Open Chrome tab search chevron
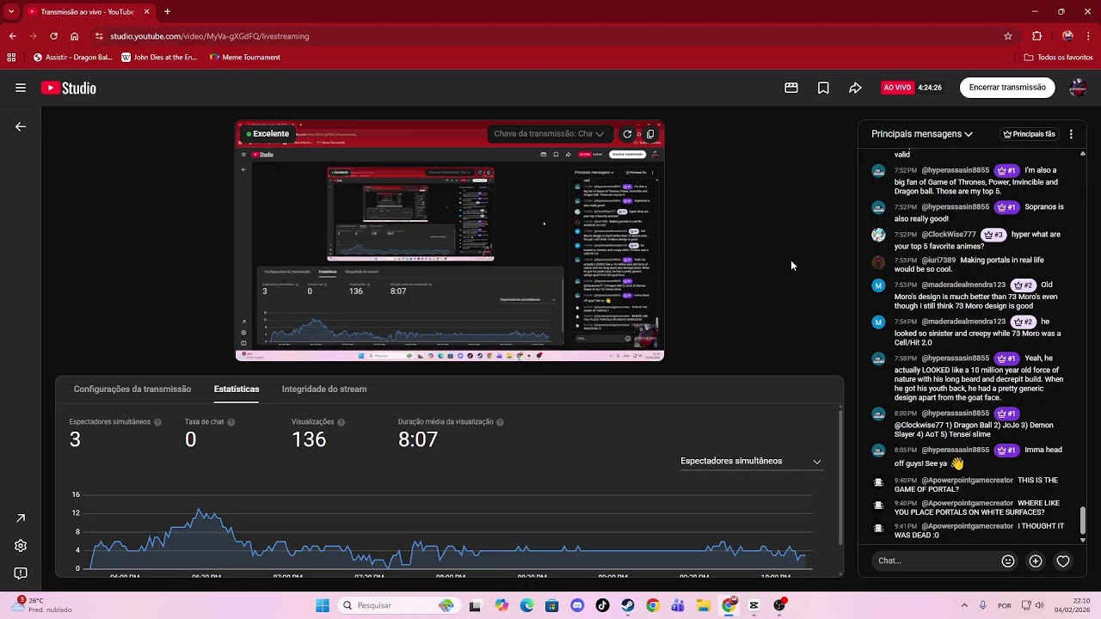This screenshot has height=619, width=1101. click(x=11, y=12)
